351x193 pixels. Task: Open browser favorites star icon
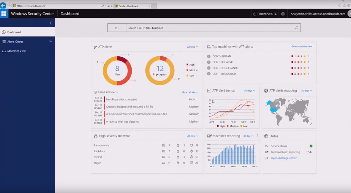point(344,6)
